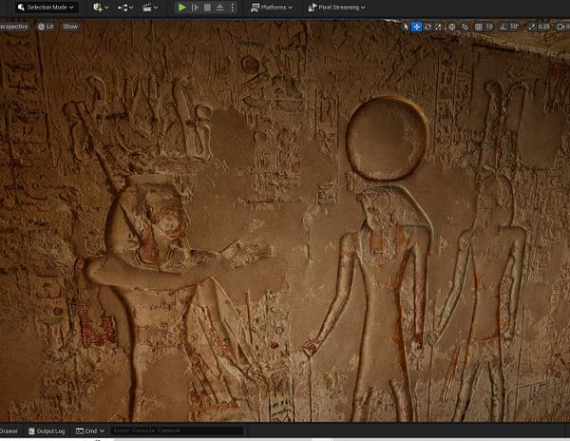Click the green Play button

click(x=182, y=8)
